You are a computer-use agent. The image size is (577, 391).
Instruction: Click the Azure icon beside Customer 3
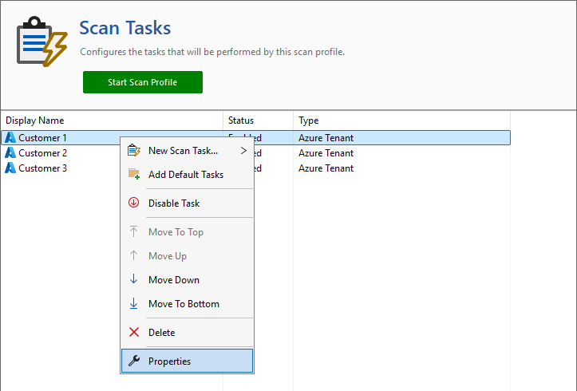pos(10,168)
